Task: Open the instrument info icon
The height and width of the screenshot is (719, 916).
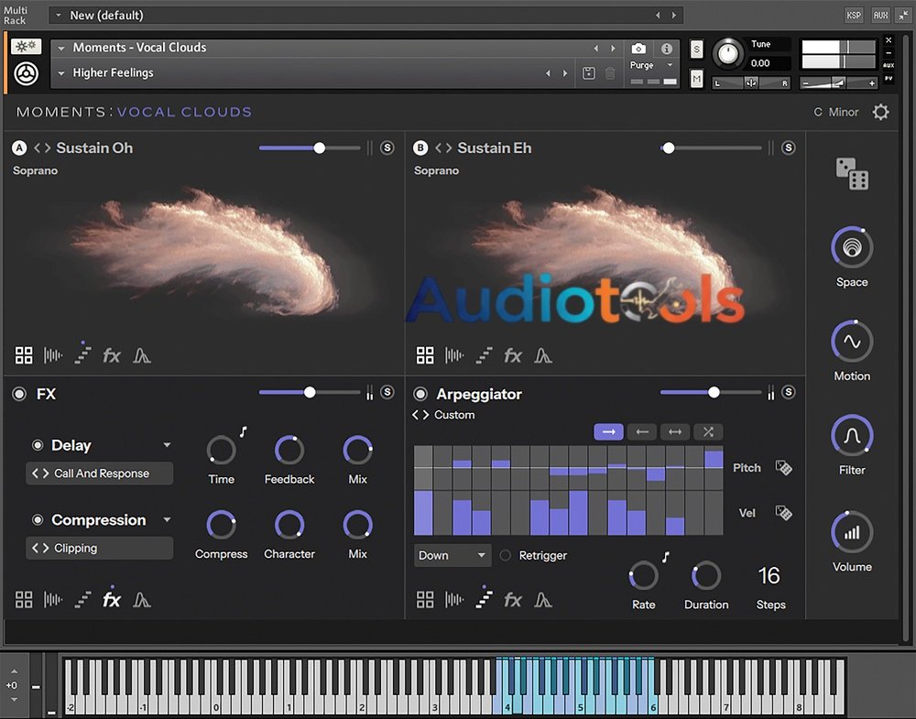Action: (666, 49)
